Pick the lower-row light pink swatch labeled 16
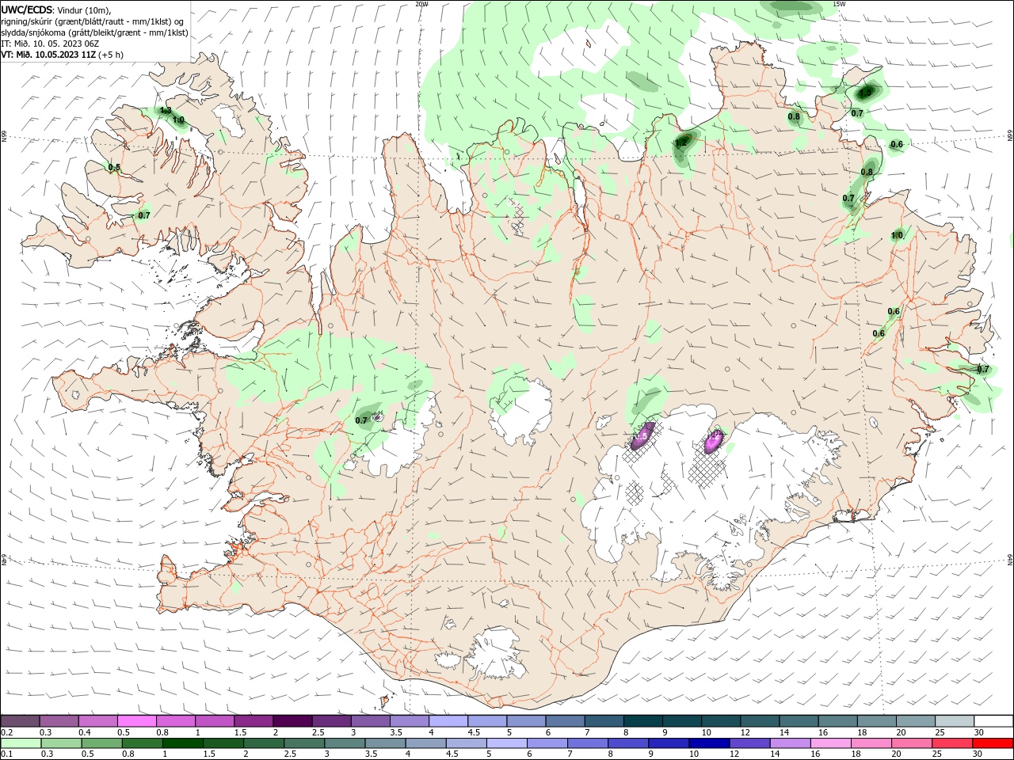This screenshot has width=1014, height=760. click(829, 743)
